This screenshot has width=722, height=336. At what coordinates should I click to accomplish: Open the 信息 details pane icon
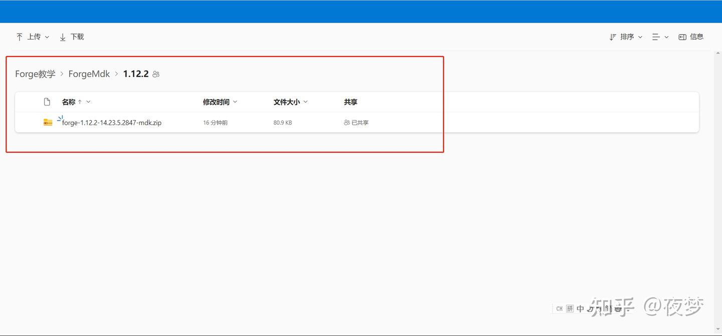pyautogui.click(x=682, y=37)
